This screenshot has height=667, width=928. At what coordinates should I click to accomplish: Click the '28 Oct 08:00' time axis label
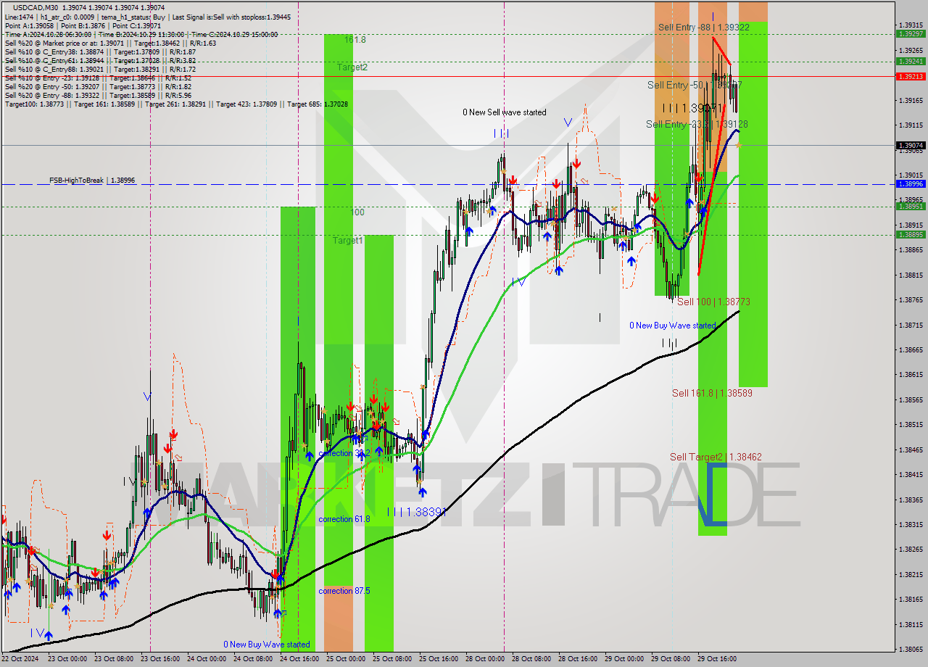(532, 659)
